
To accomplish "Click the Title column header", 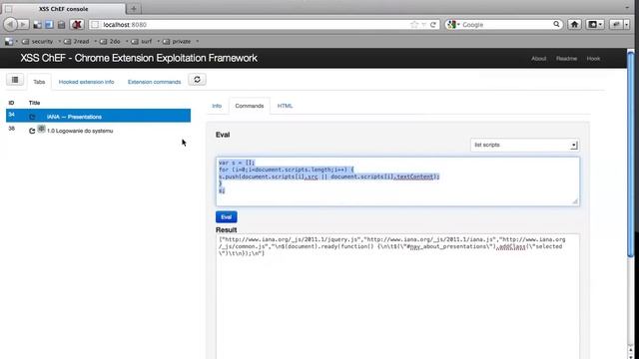I will click(34, 103).
